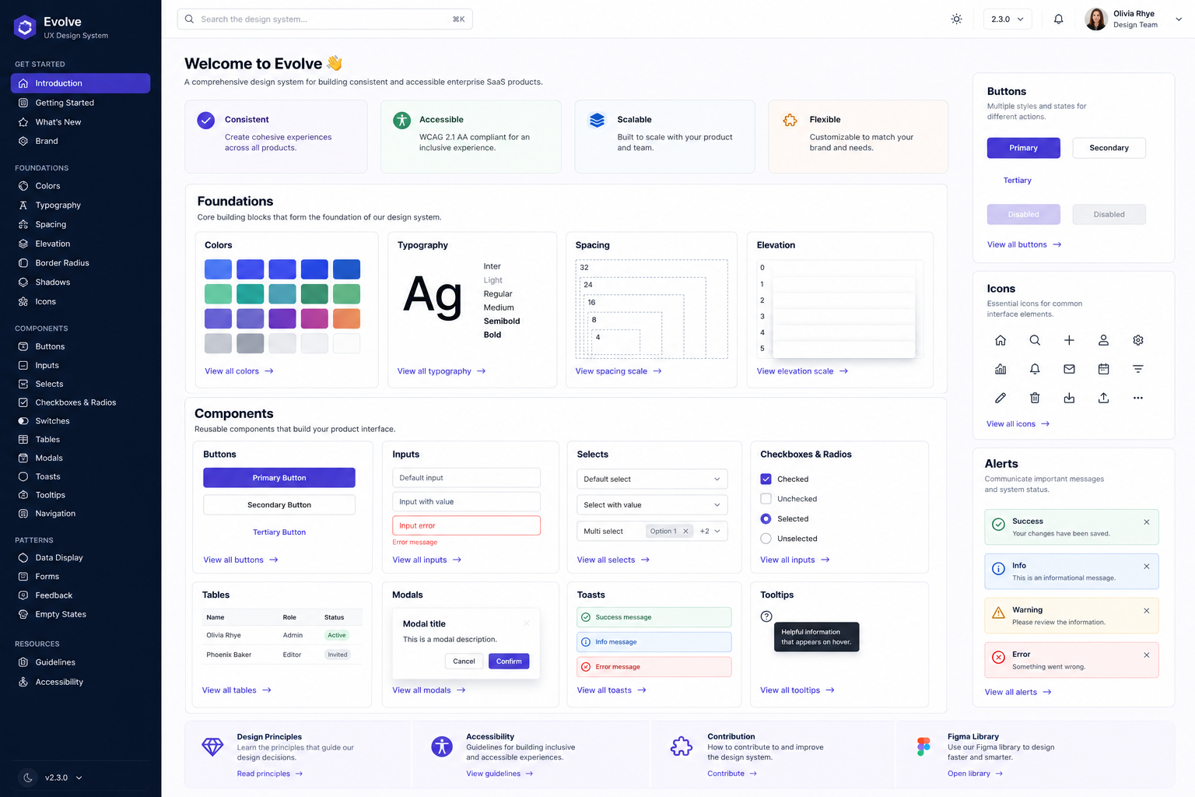
Task: Focus the Search the design system field
Action: tap(324, 19)
